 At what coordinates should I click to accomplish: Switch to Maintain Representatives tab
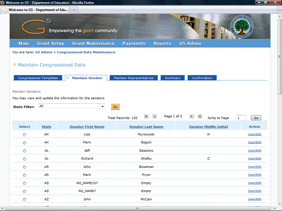tap(134, 78)
